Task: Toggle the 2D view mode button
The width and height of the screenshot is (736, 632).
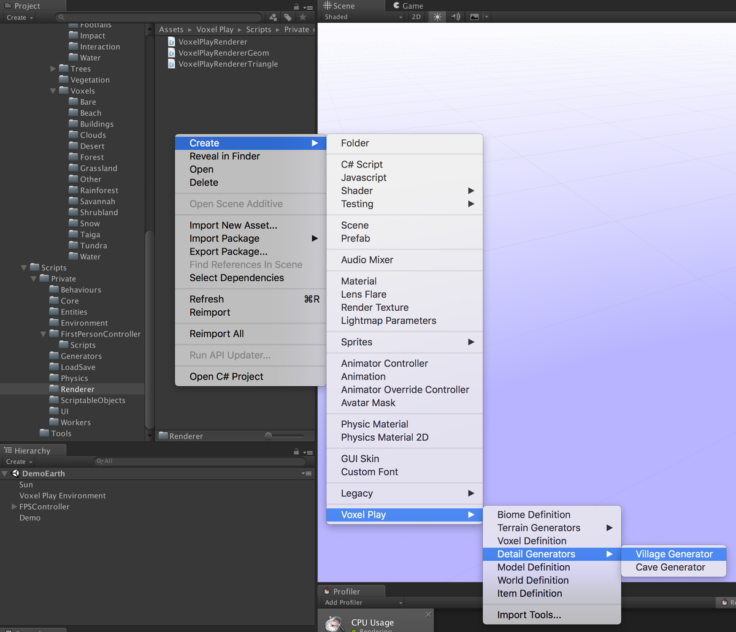Action: tap(415, 17)
